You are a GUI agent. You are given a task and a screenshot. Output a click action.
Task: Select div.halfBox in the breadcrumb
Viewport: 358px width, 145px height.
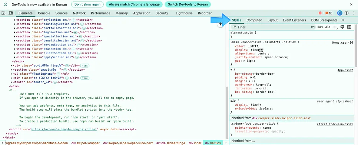[213, 143]
